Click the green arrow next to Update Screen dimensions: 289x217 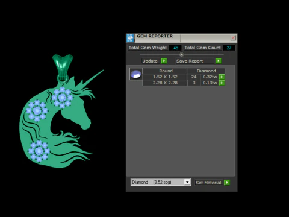tap(164, 61)
